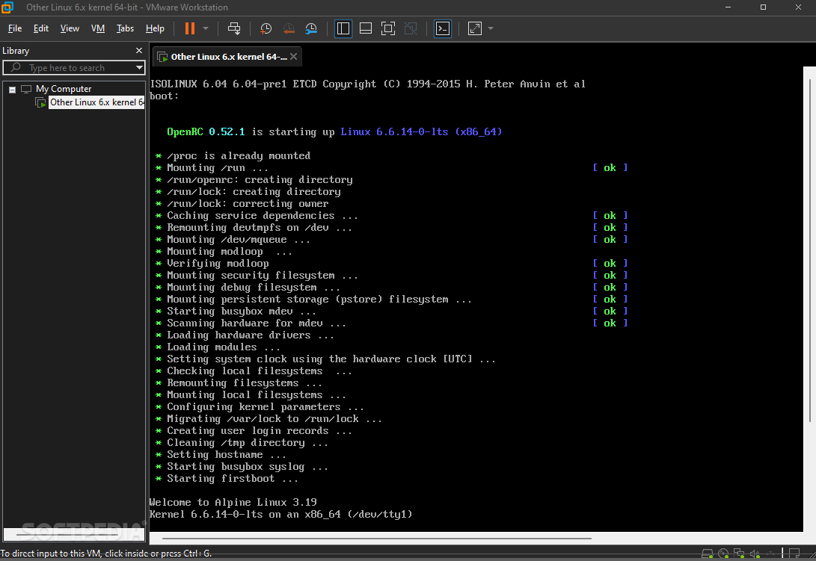Viewport: 816px width, 561px height.
Task: Open the Help menu
Action: tap(155, 28)
